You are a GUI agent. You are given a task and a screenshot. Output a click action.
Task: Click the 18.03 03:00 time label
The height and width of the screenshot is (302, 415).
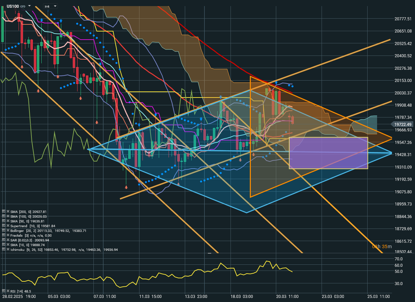(x=241, y=296)
